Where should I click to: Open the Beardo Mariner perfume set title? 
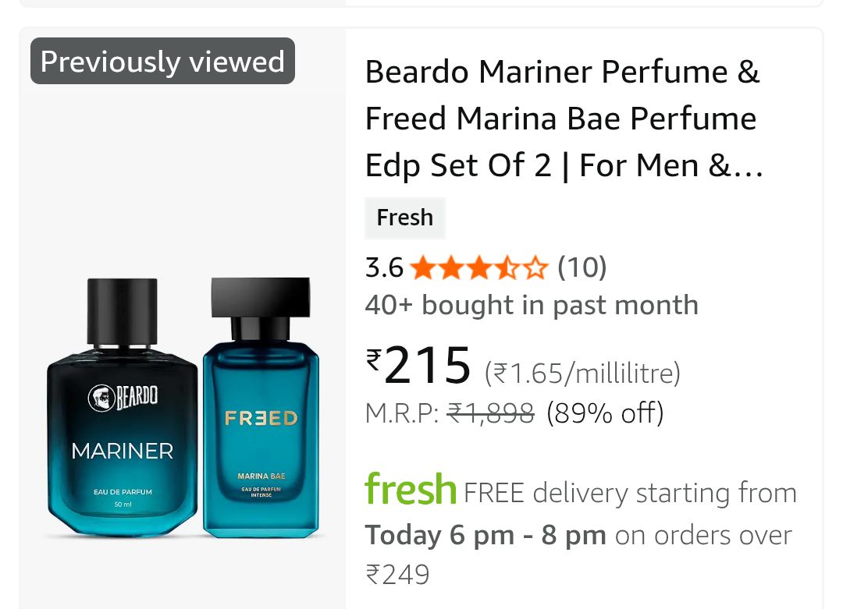[564, 119]
